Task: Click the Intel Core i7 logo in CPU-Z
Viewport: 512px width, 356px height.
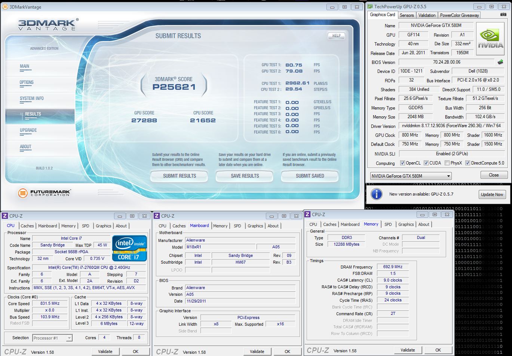Action: (129, 248)
